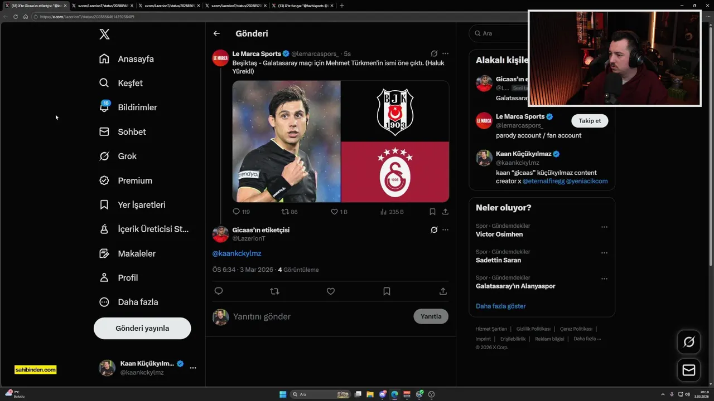
Task: Open Sohbet messages
Action: pyautogui.click(x=122, y=132)
